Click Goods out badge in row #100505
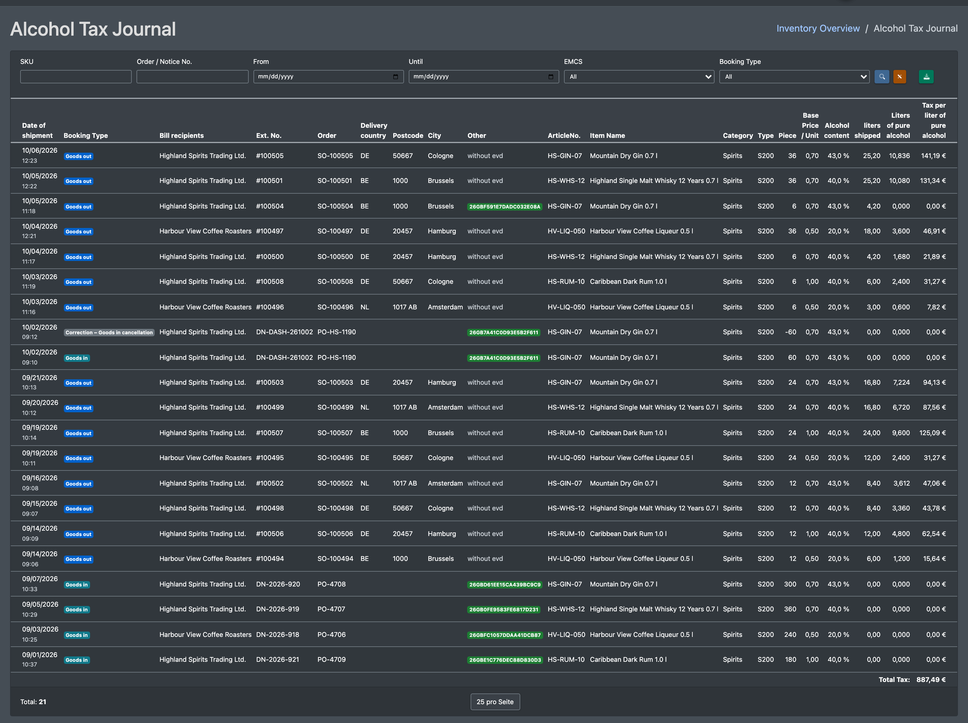Screen dimensions: 968x723 [x=78, y=156]
